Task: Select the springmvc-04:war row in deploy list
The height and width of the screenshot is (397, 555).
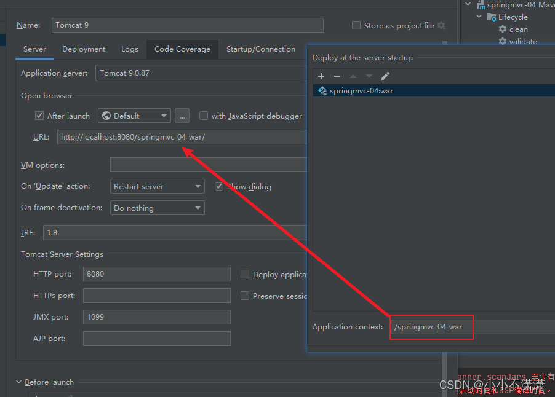Action: [434, 91]
